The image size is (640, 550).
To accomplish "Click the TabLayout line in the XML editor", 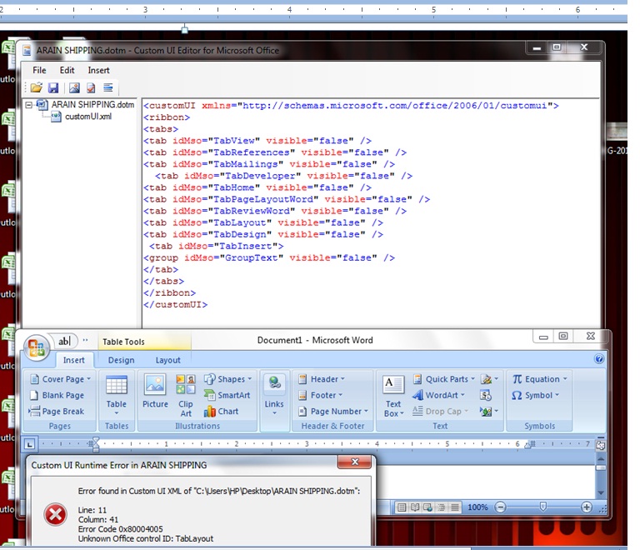I will [262, 222].
